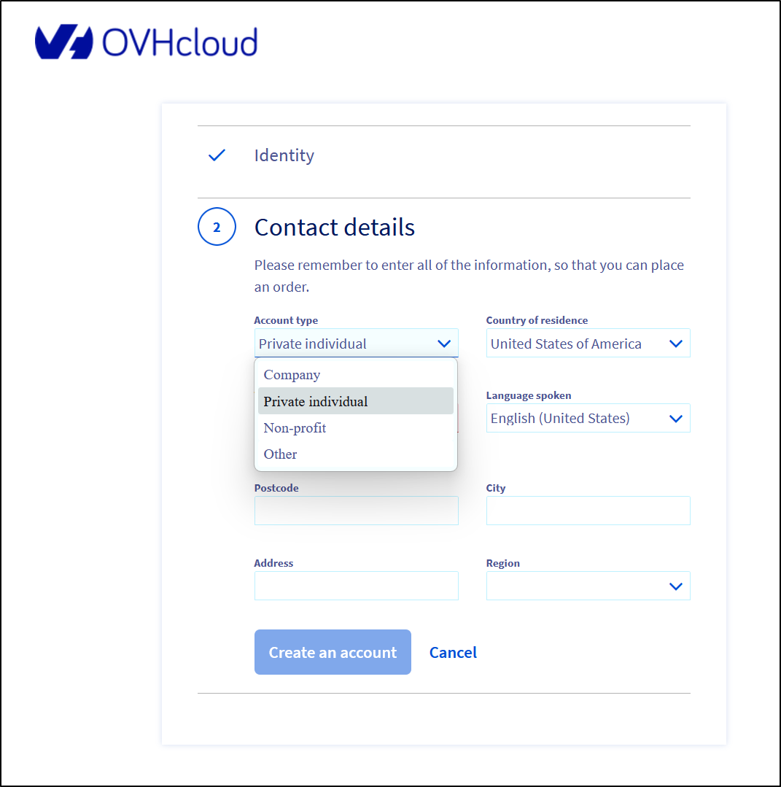Click the chevron on Language spoken field

(676, 418)
